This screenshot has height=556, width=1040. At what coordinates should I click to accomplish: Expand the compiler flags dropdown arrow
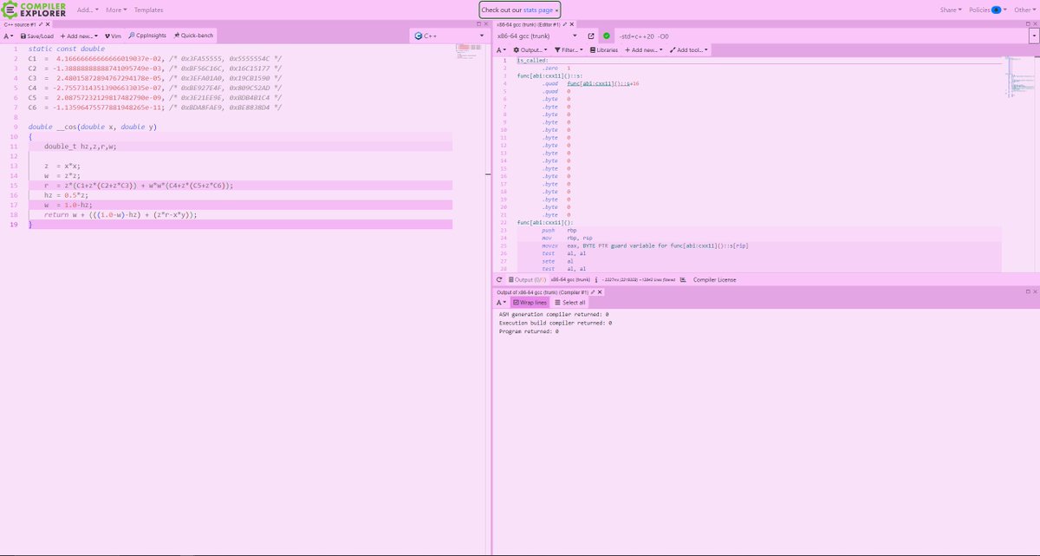click(1033, 36)
